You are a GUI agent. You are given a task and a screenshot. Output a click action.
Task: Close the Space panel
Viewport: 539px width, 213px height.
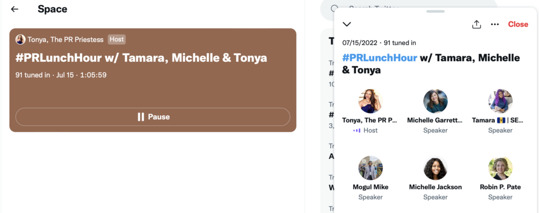[x=518, y=24]
